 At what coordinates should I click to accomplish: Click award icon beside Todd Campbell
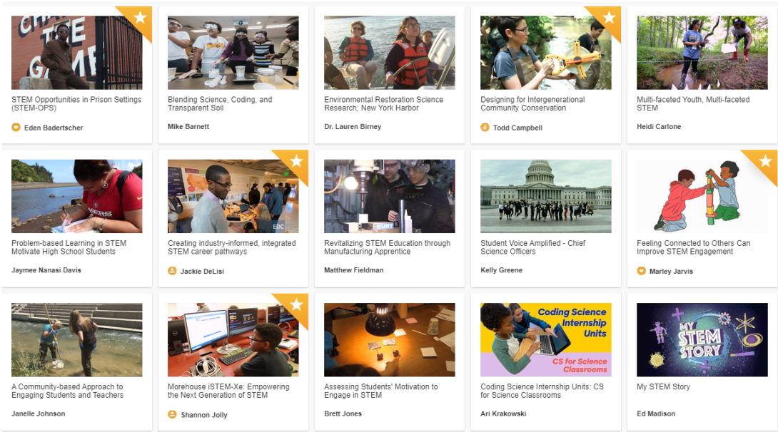[485, 128]
